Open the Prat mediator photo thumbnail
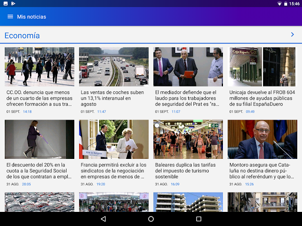 click(x=188, y=67)
